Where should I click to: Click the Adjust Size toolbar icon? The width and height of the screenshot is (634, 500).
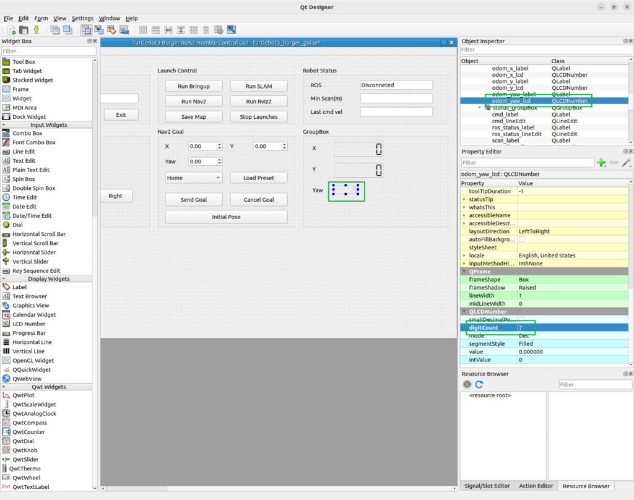[232, 30]
